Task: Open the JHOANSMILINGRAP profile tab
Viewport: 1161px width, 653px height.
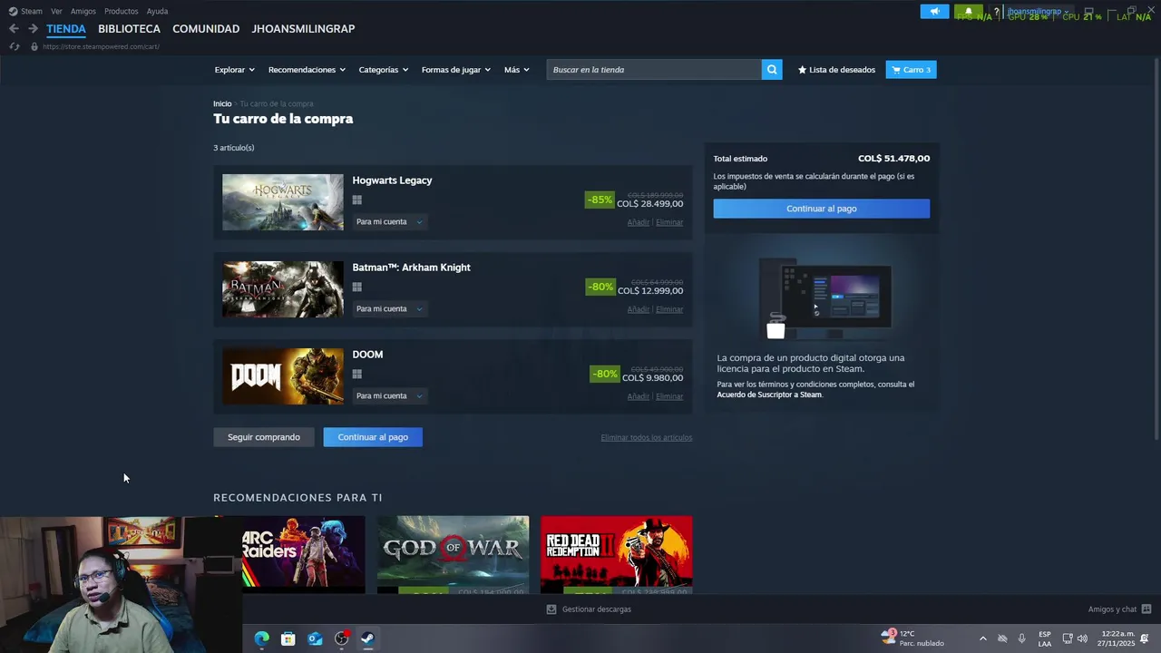Action: 303,29
